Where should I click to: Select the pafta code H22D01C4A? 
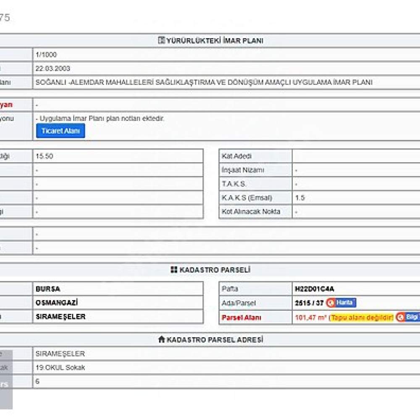[x=314, y=289]
